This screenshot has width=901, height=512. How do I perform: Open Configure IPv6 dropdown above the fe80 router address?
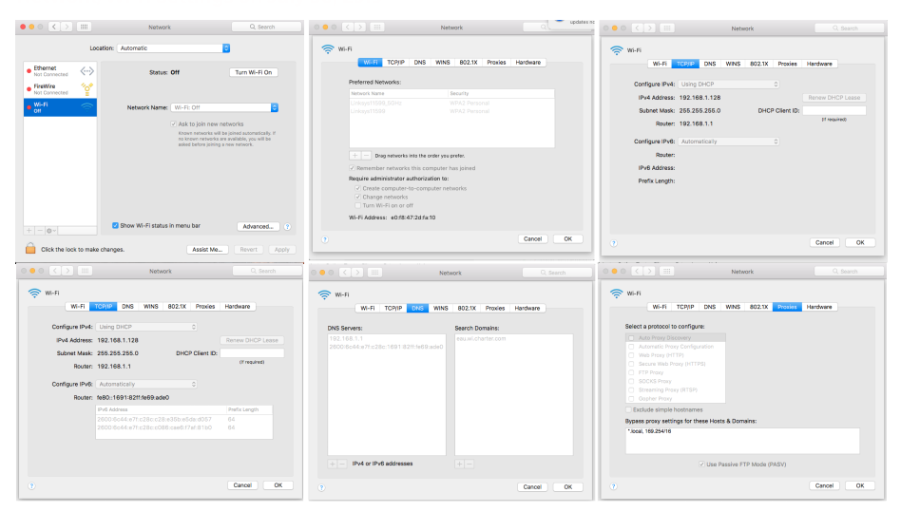pyautogui.click(x=147, y=384)
